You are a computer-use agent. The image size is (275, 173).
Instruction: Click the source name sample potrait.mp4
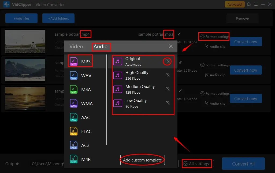[x=72, y=34]
